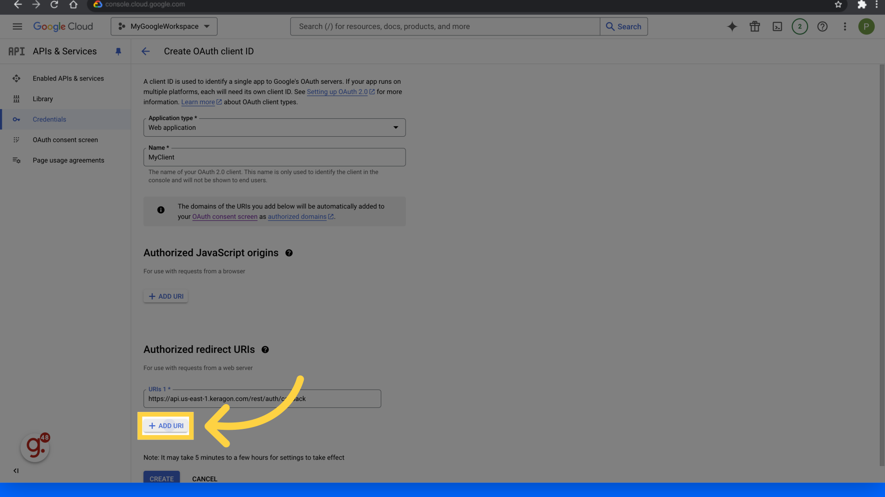The width and height of the screenshot is (885, 497).
Task: Pin APIs & Services product
Action: click(118, 52)
